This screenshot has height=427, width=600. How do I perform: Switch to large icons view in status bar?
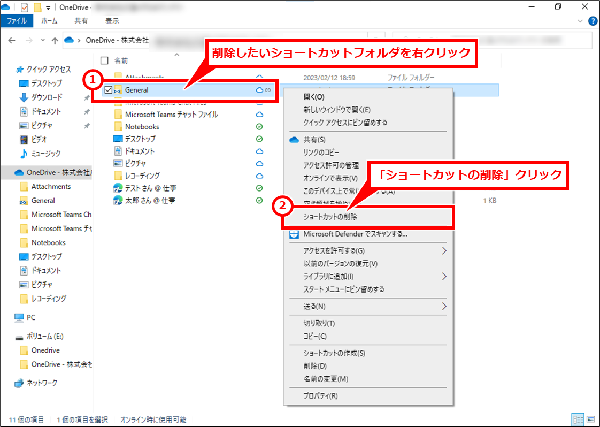pyautogui.click(x=591, y=420)
